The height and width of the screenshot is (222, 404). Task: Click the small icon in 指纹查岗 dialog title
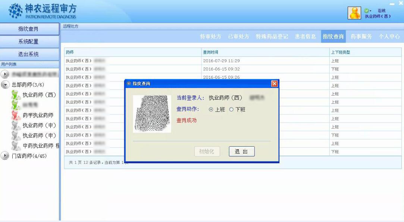click(x=129, y=84)
